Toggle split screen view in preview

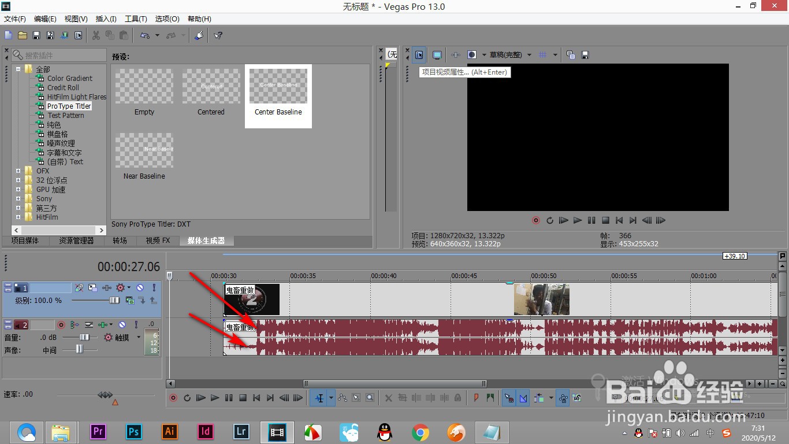[x=472, y=55]
